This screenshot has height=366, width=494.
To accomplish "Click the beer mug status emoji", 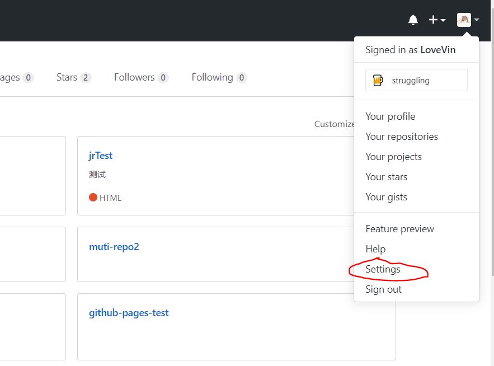I will coord(378,80).
